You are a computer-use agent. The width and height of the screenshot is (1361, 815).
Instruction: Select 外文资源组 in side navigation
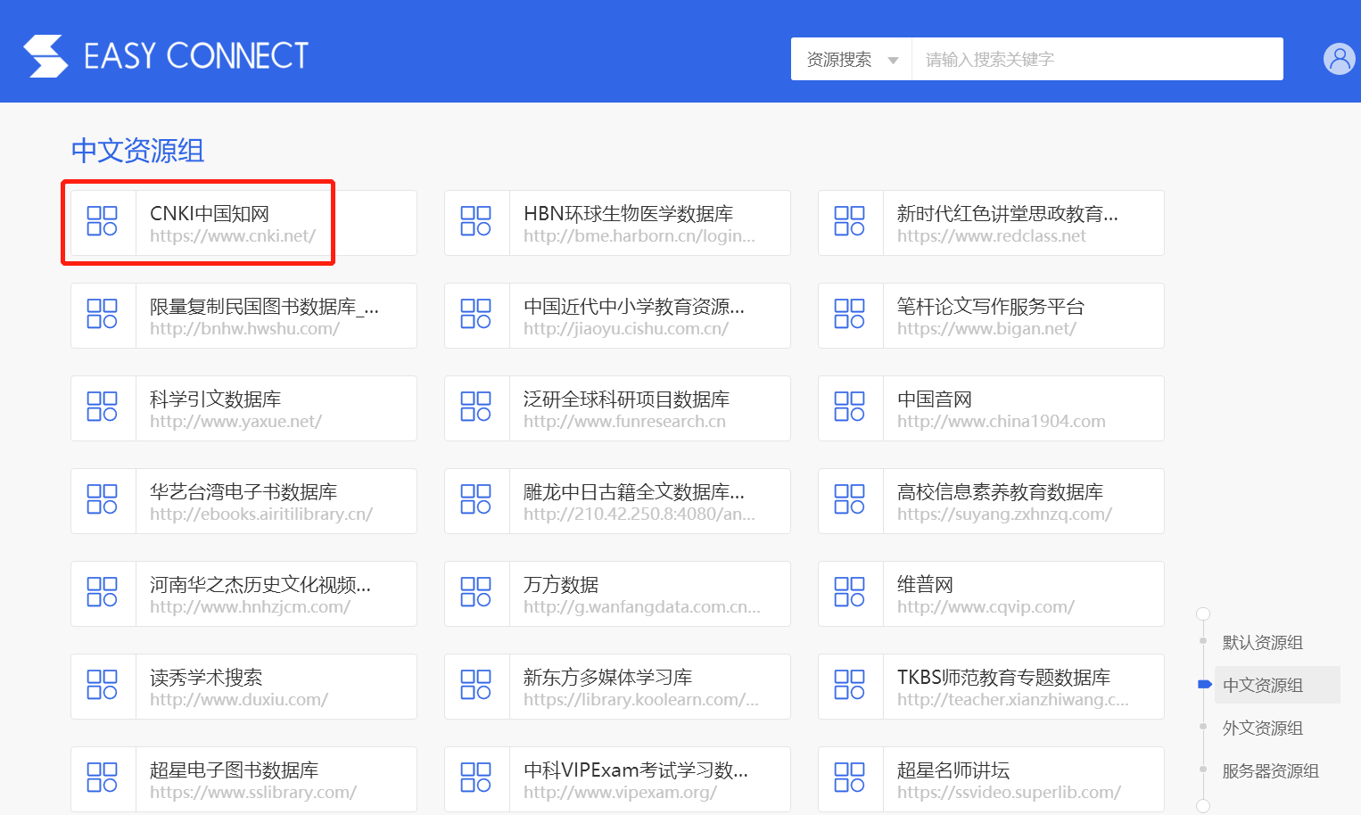(1262, 729)
